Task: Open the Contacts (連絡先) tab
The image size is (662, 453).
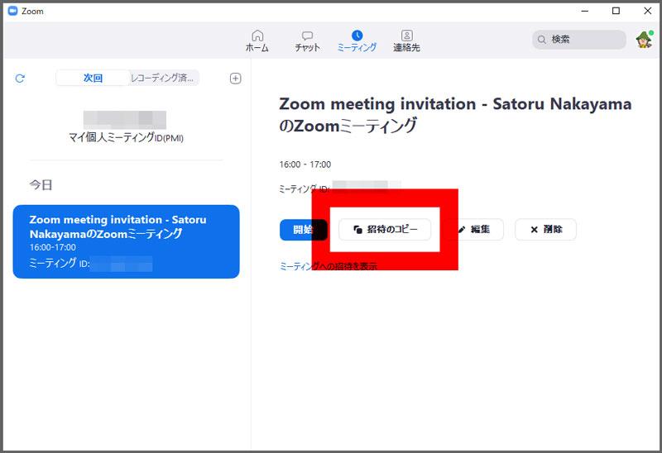Action: [x=406, y=41]
